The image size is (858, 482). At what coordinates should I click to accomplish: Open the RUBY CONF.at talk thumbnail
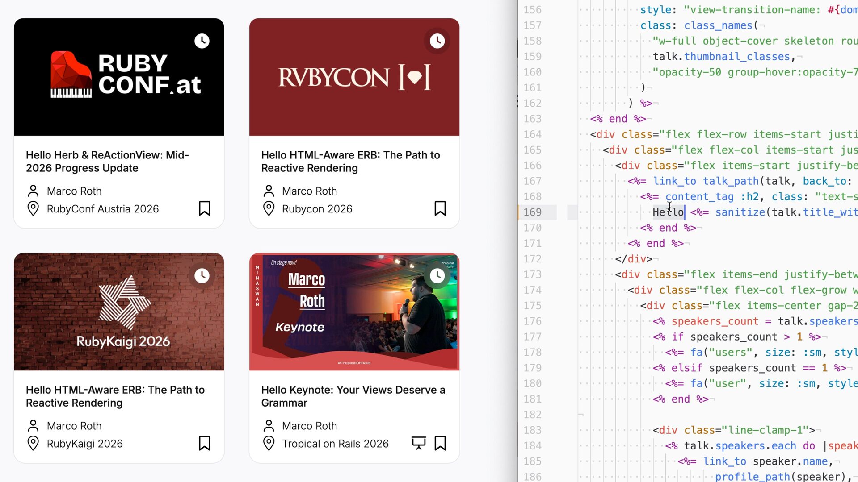pos(119,77)
